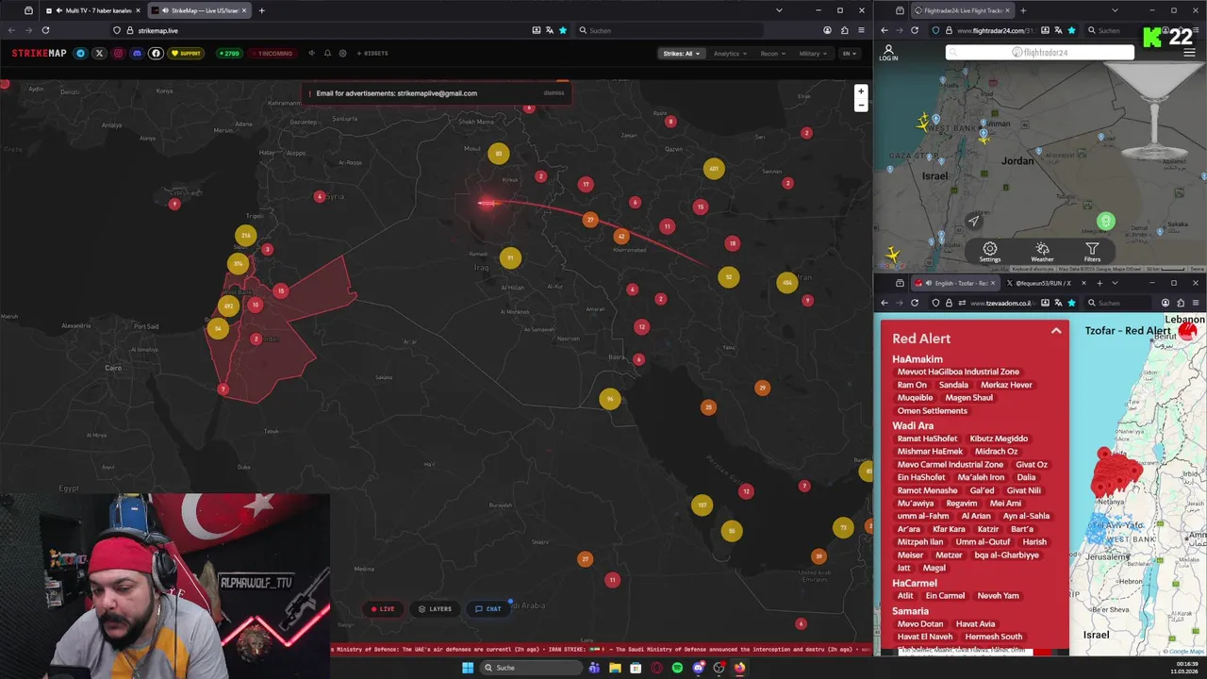The image size is (1207, 679).
Task: Click Flightradar24 LOG IN icon
Action: tap(888, 53)
